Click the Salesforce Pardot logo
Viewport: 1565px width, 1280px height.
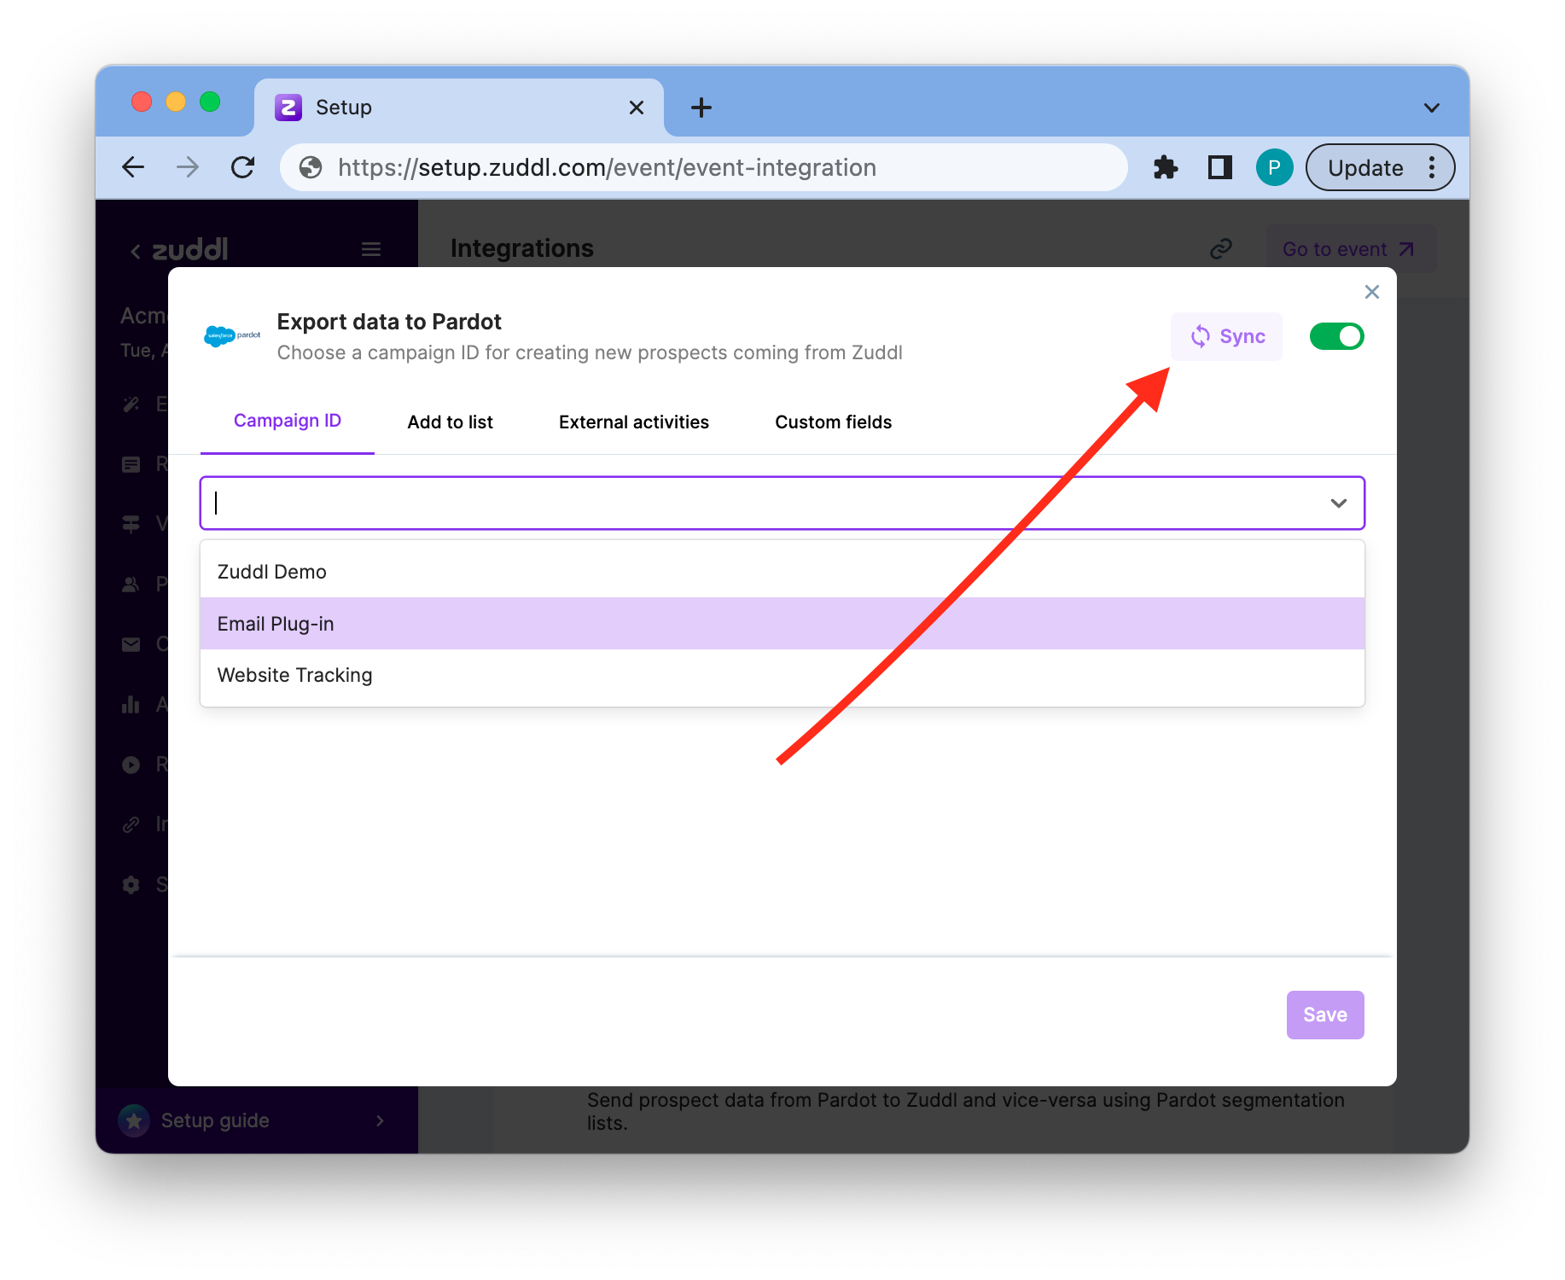click(232, 336)
